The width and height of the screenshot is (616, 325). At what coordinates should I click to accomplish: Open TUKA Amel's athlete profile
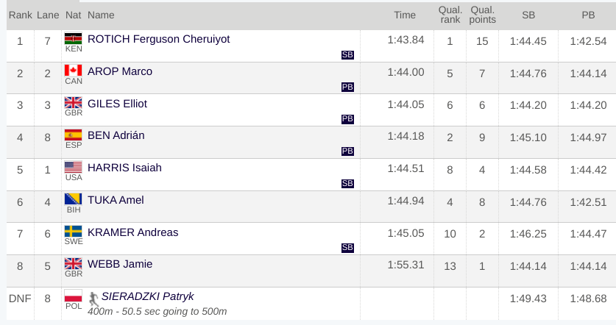pyautogui.click(x=116, y=200)
